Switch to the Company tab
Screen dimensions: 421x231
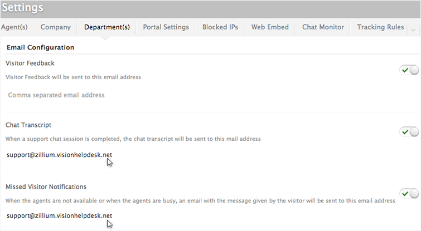pos(56,27)
